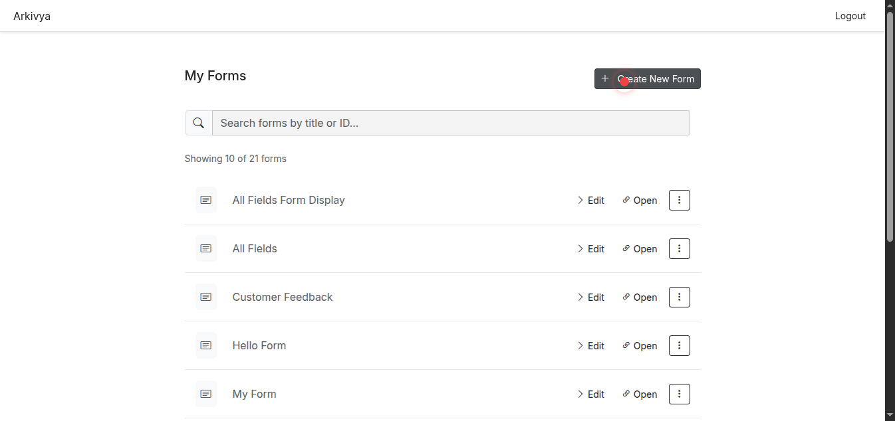Image resolution: width=895 pixels, height=421 pixels.
Task: Click form icon beside Hello Form
Action: click(206, 345)
